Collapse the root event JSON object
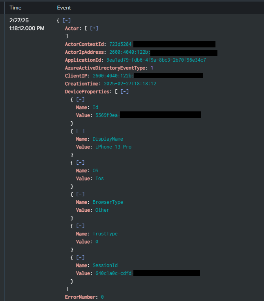 (66, 20)
